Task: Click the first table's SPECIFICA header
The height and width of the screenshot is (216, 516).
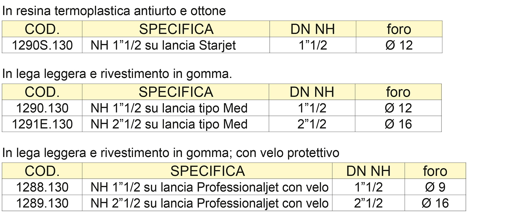Action: [x=176, y=29]
